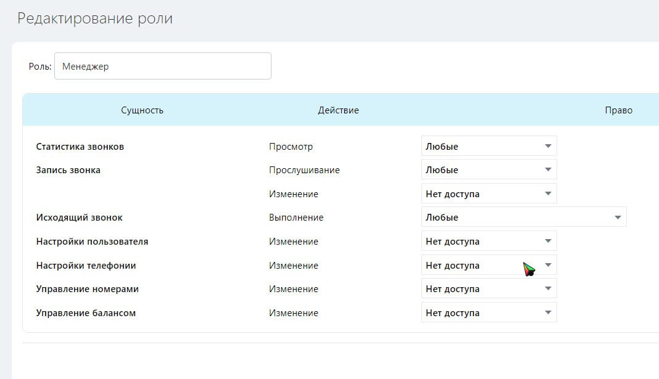Click the Настройки пользователя entity label
The width and height of the screenshot is (659, 379).
click(92, 242)
